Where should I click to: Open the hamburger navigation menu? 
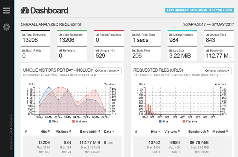point(6,11)
